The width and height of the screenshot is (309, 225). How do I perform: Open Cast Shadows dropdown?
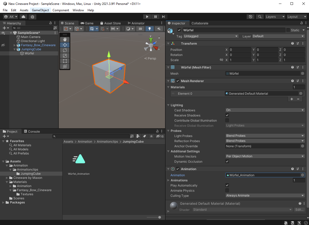(265, 110)
